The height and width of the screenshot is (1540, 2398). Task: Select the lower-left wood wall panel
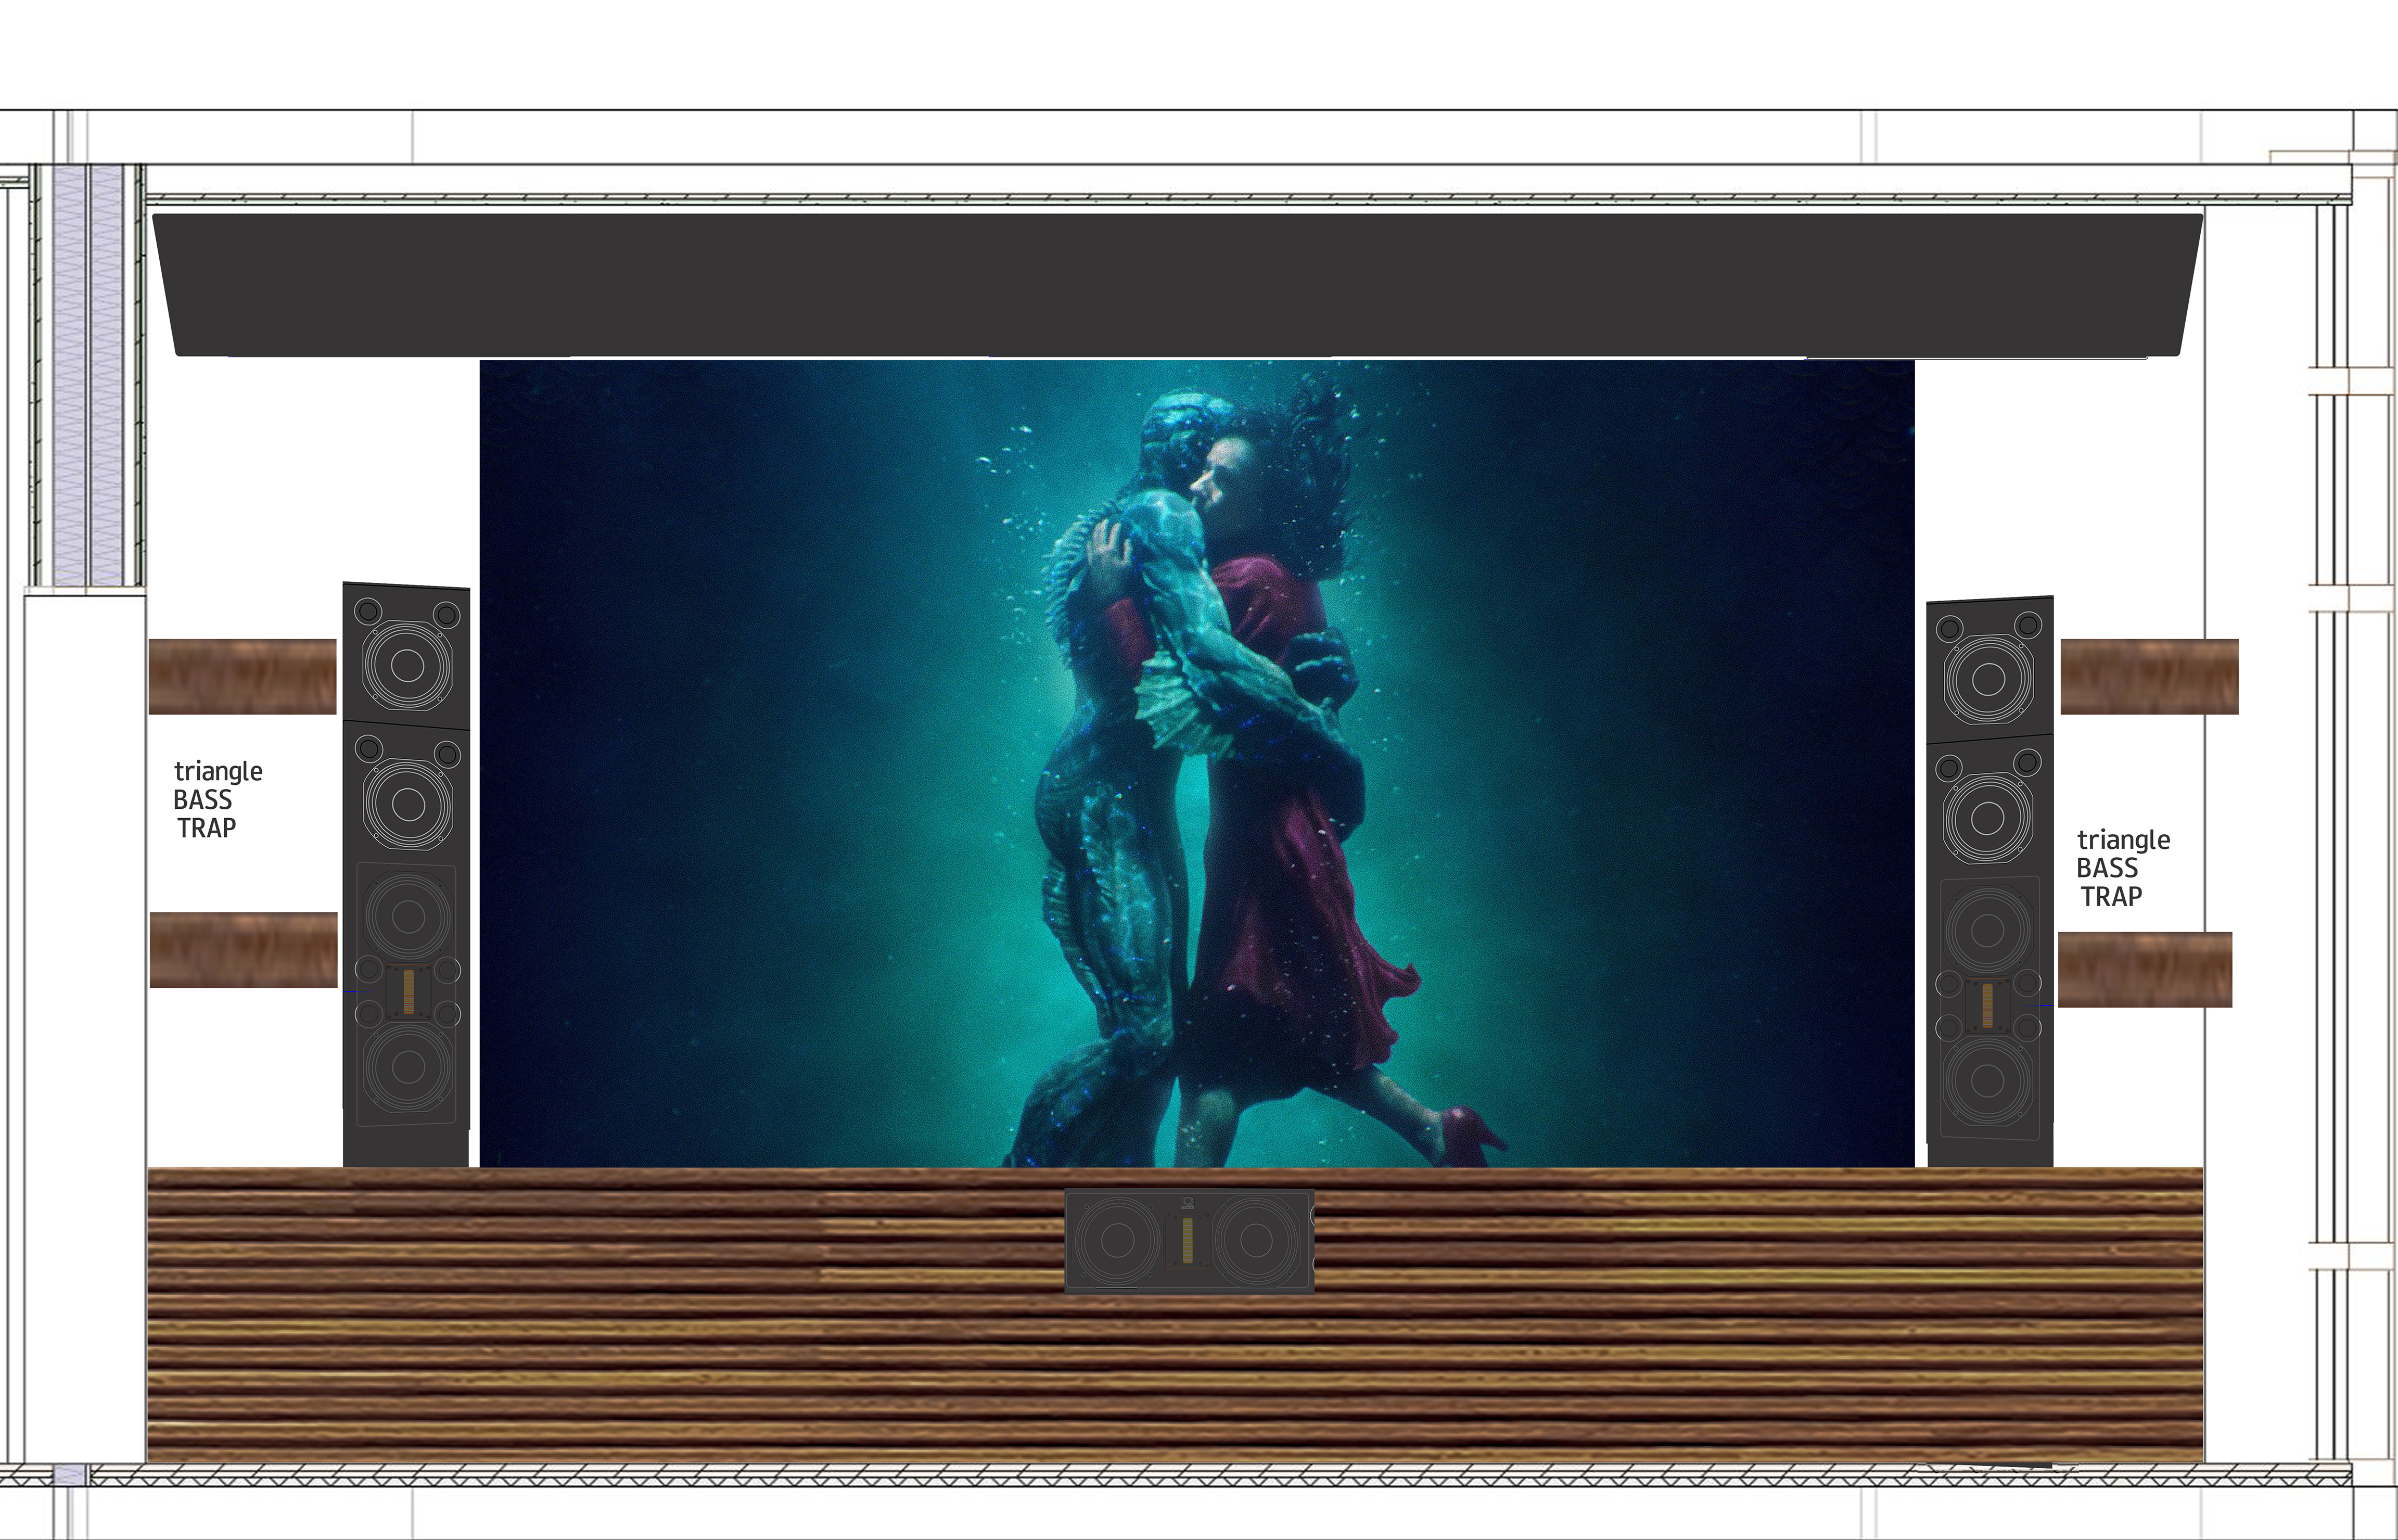click(x=243, y=950)
